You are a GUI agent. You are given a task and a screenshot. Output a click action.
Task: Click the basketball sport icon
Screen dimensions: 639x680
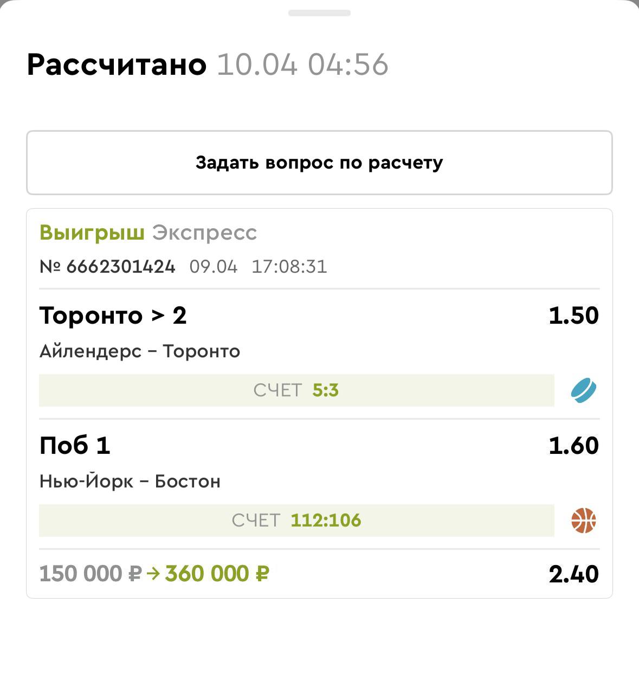point(583,521)
